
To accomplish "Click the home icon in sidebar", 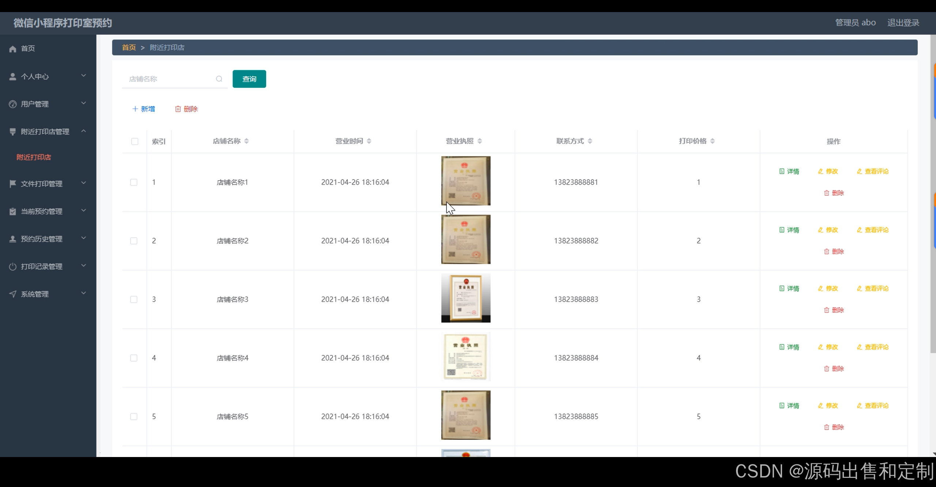I will [13, 49].
